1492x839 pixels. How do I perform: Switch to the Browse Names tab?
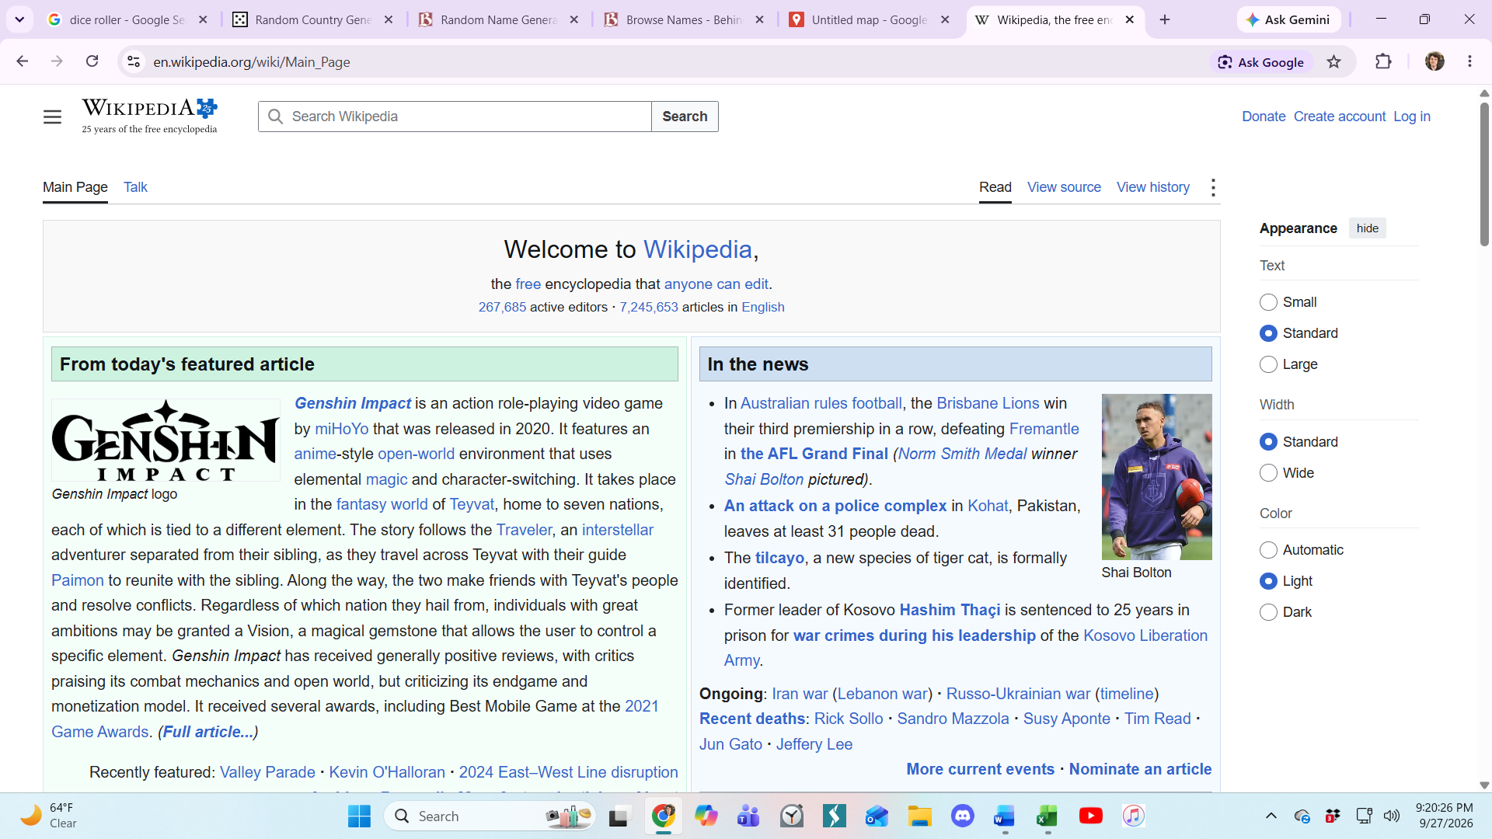tap(684, 19)
